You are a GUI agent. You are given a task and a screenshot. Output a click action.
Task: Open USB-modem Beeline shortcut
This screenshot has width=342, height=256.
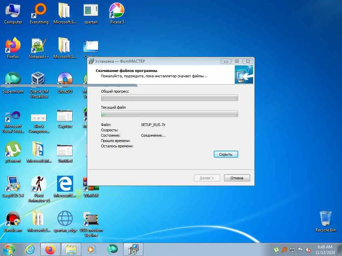91,224
